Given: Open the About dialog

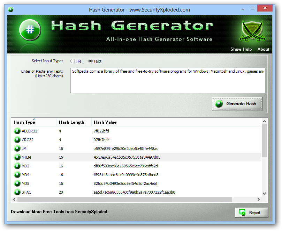Looking at the screenshot, I should click(263, 49).
